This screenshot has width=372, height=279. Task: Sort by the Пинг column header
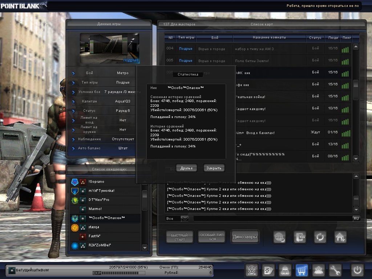pyautogui.click(x=347, y=37)
